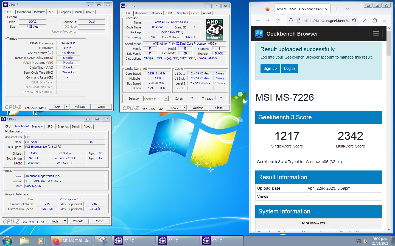Click the Firefox scrollbar down arrow
The image size is (395, 246).
click(389, 229)
